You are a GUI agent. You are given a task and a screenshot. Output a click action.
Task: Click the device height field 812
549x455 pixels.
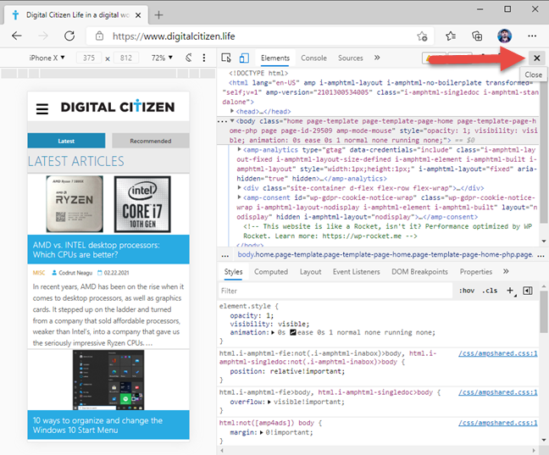(125, 58)
